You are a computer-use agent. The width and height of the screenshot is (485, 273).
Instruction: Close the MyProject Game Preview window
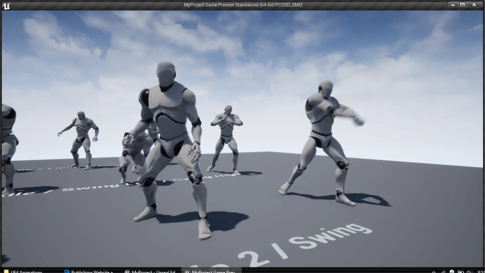(474, 5)
